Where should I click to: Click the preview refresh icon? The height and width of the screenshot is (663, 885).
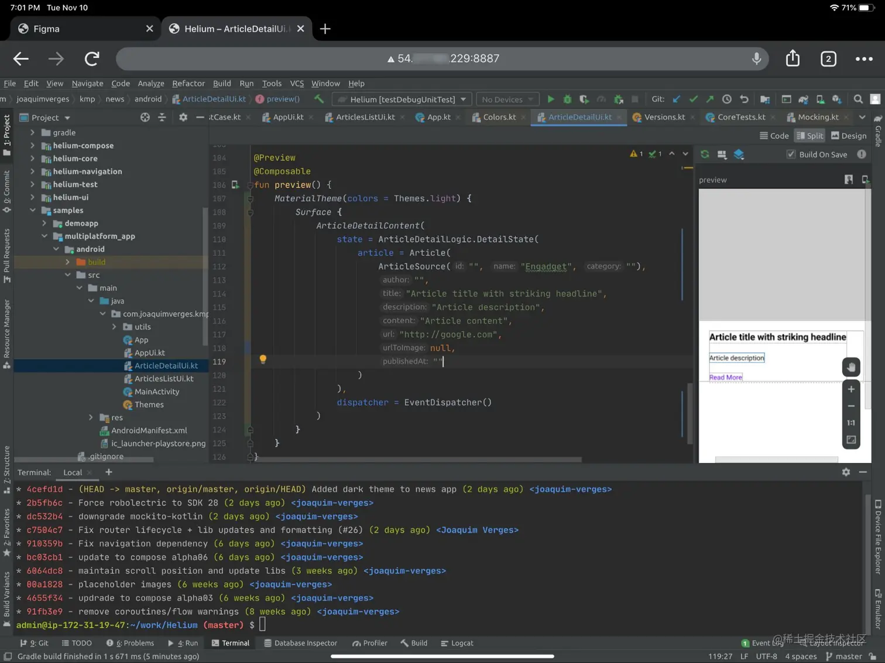click(x=705, y=154)
